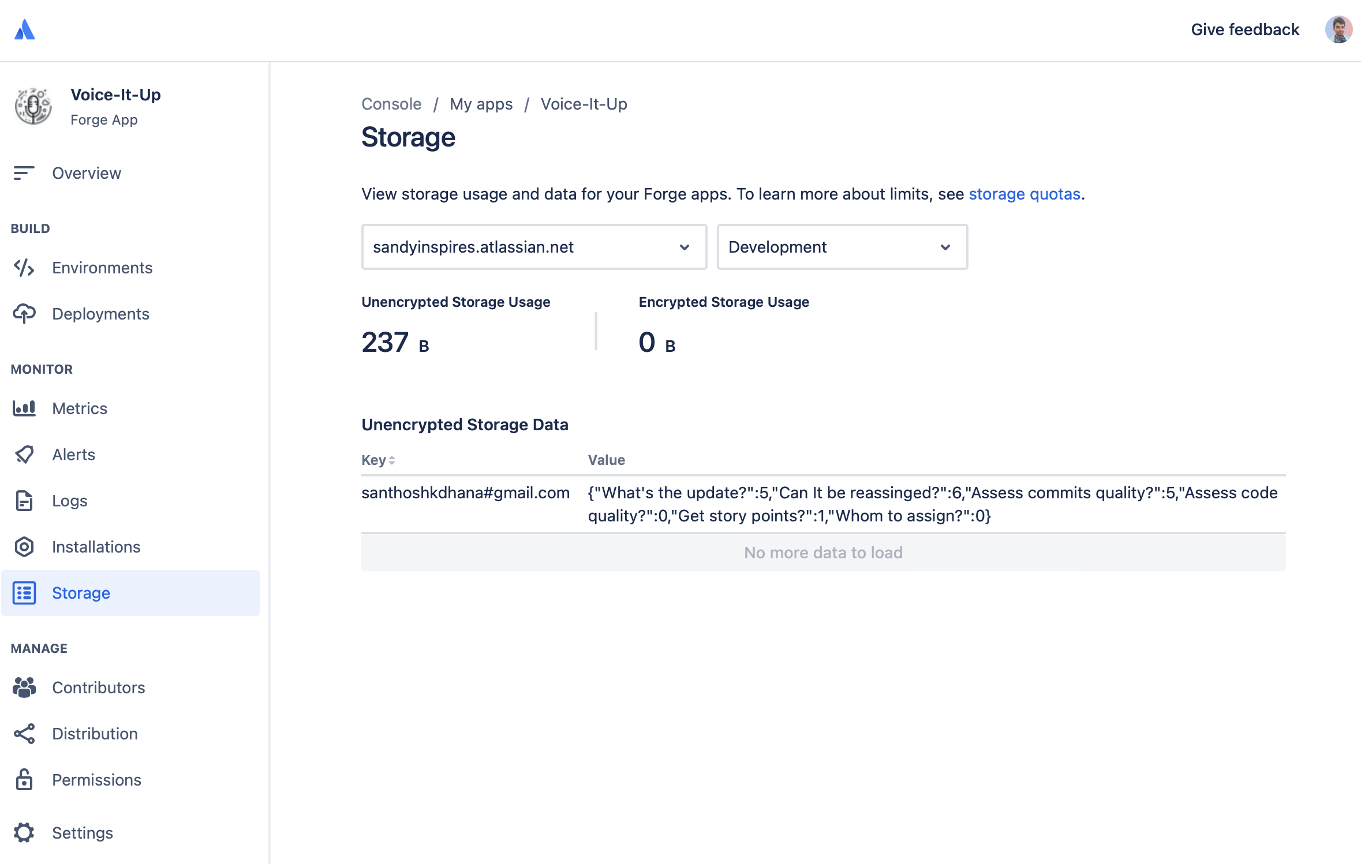Sort the table by Key column
Viewport: 1361px width, 864px height.
(378, 460)
